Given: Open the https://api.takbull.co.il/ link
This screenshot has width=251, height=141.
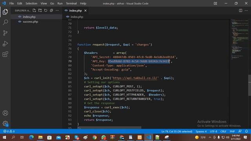Looking at the screenshot, I should tap(135, 78).
